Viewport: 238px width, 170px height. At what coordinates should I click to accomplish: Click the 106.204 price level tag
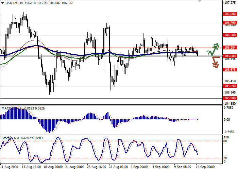(230, 48)
